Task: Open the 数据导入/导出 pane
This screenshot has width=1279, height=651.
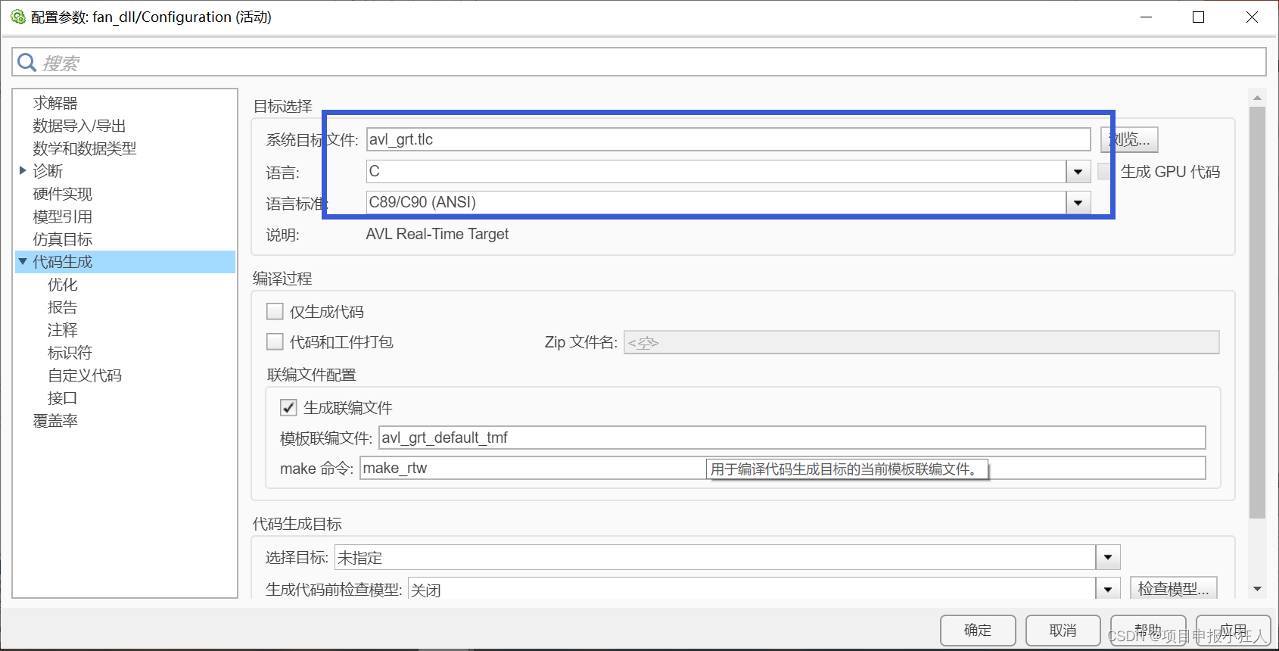Action: [x=79, y=126]
